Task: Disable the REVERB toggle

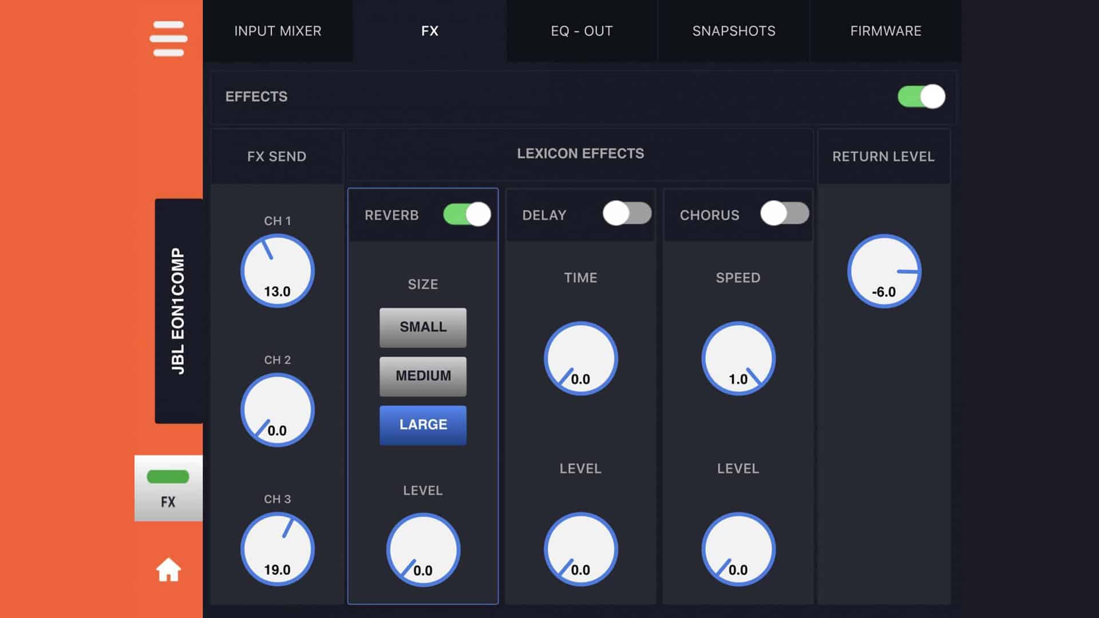Action: (x=467, y=215)
